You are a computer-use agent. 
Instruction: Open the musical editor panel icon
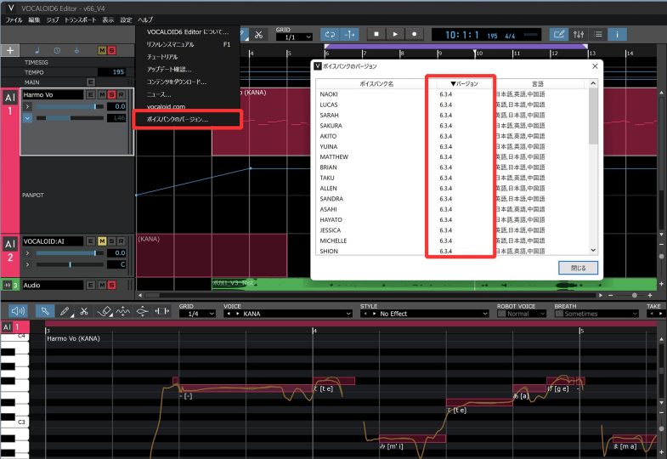tap(558, 35)
